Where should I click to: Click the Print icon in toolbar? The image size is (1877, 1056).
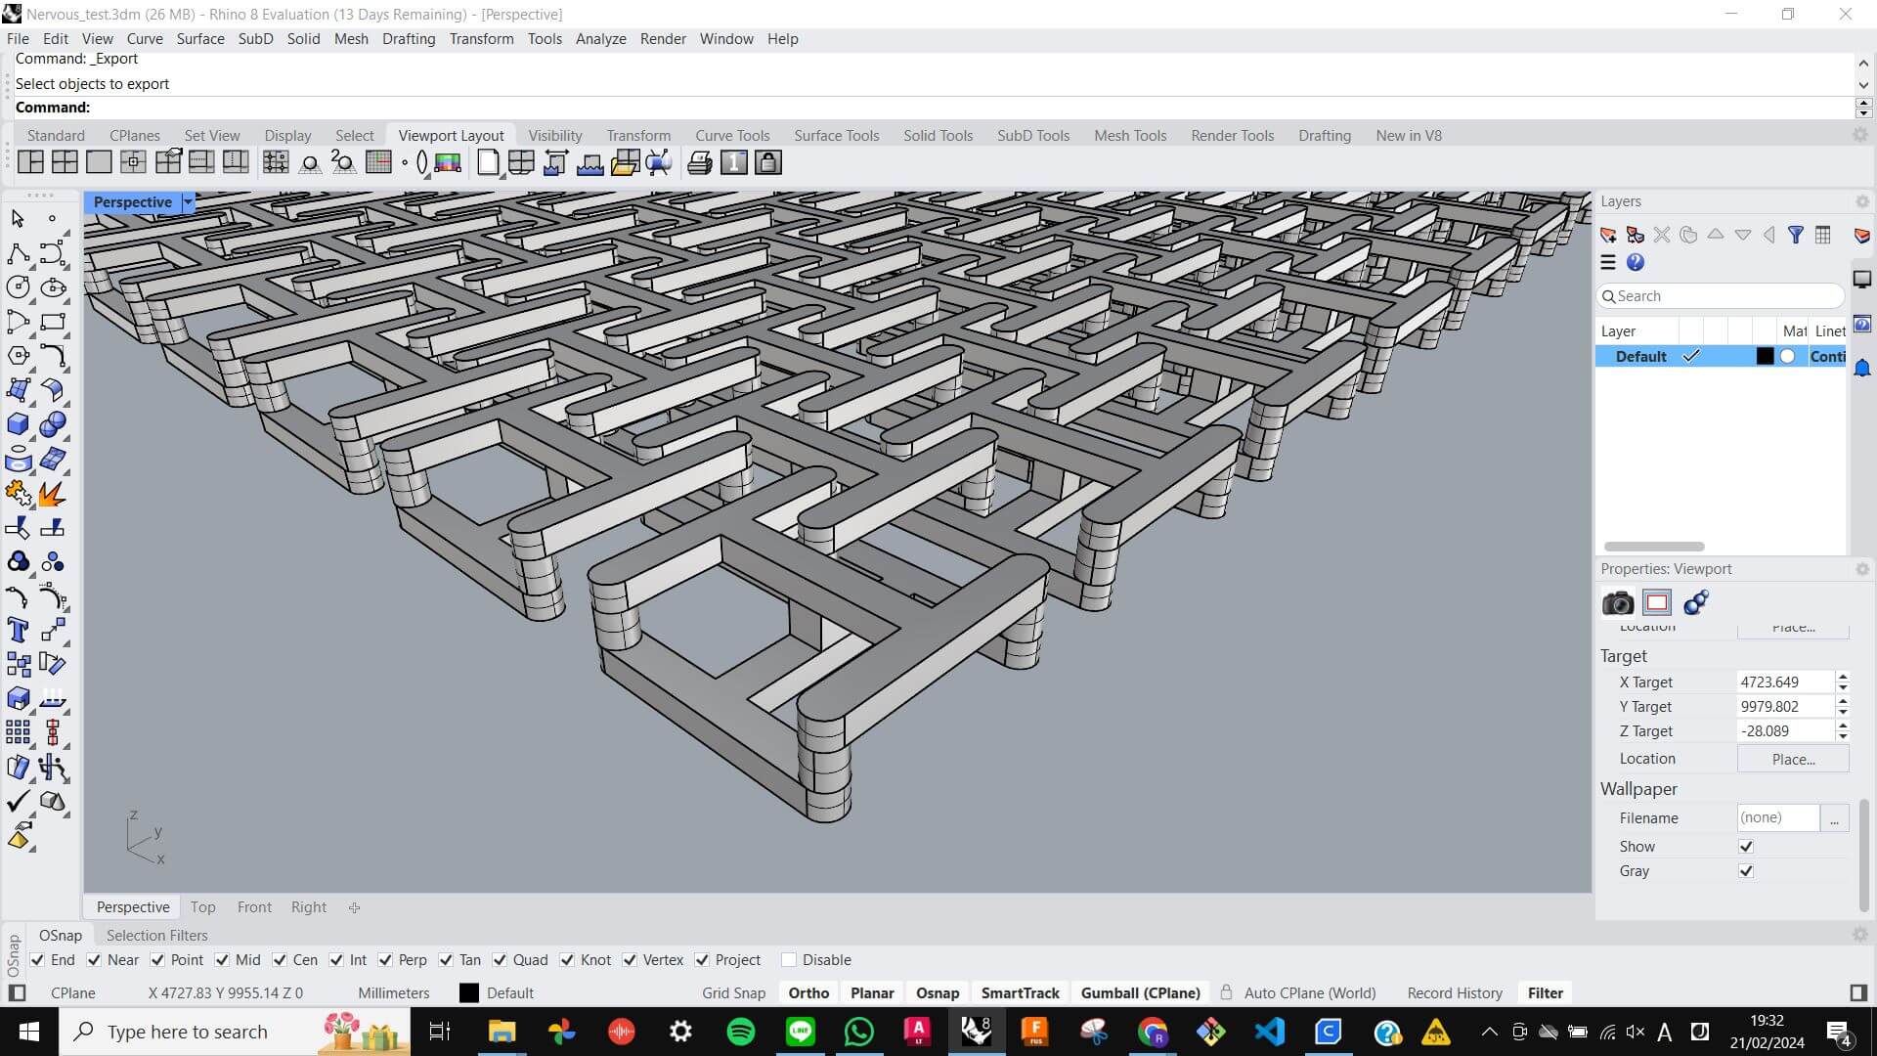[700, 162]
